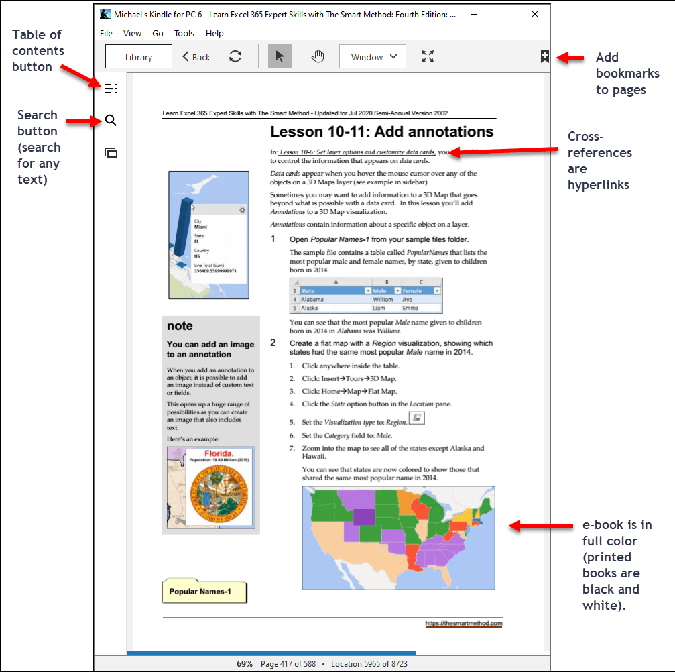
Task: Click the reading progress bar
Action: click(339, 653)
